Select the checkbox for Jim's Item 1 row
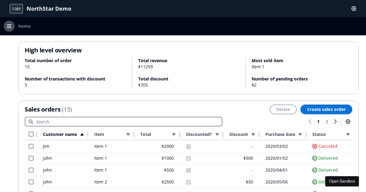The image size is (366, 192). (x=31, y=146)
